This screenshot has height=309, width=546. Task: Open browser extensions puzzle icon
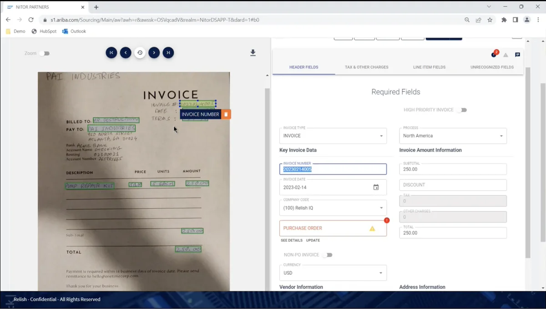tap(504, 20)
